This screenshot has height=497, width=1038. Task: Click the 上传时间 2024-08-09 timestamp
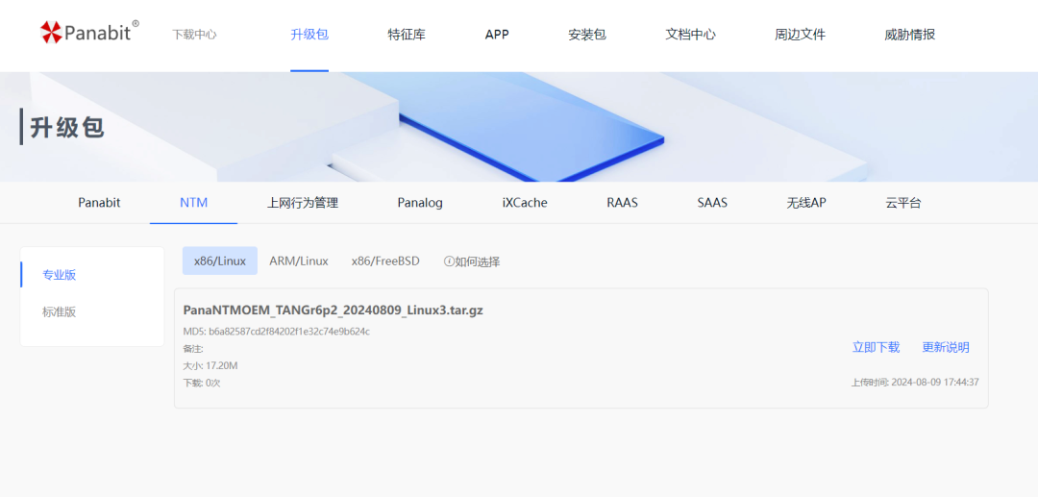click(915, 382)
